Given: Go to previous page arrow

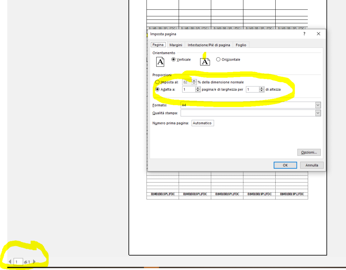Looking at the screenshot, I should coord(10,262).
